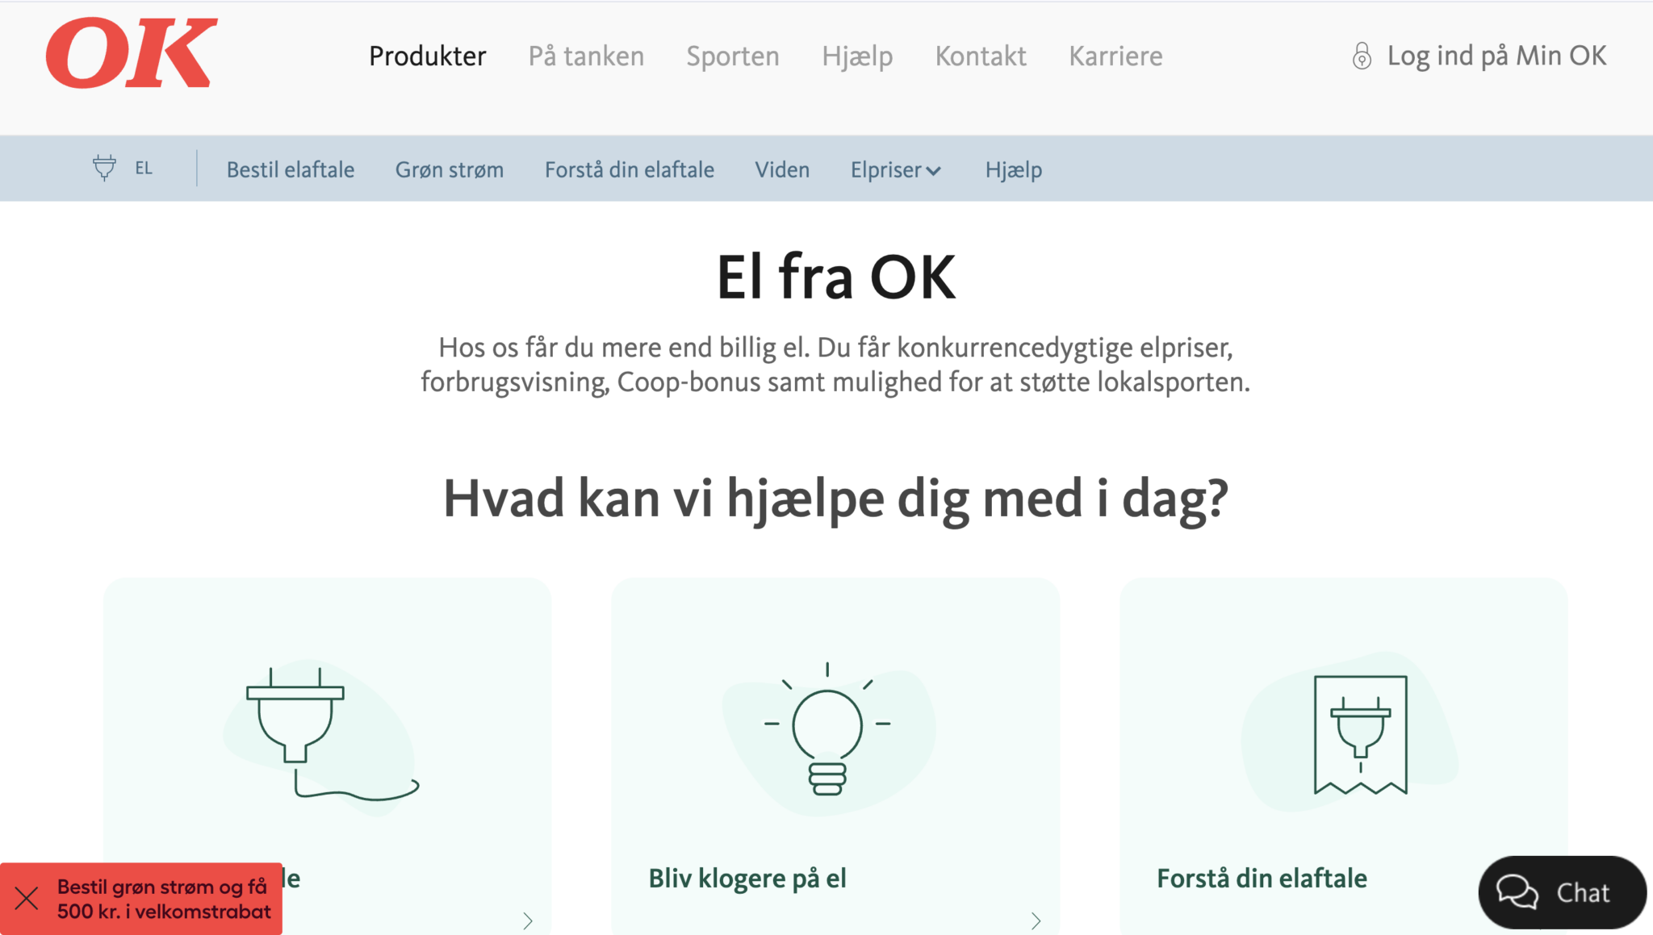Click the chevron arrow on the first card
The width and height of the screenshot is (1653, 935).
click(529, 920)
